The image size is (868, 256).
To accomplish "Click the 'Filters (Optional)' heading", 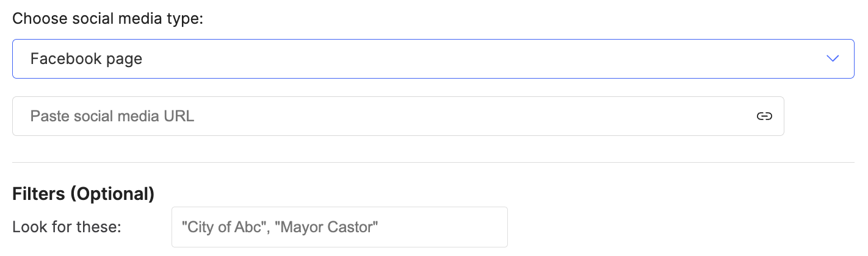I will pyautogui.click(x=83, y=194).
